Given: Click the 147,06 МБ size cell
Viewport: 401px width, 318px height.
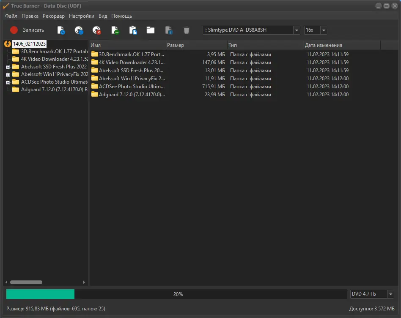Looking at the screenshot, I should click(x=214, y=63).
